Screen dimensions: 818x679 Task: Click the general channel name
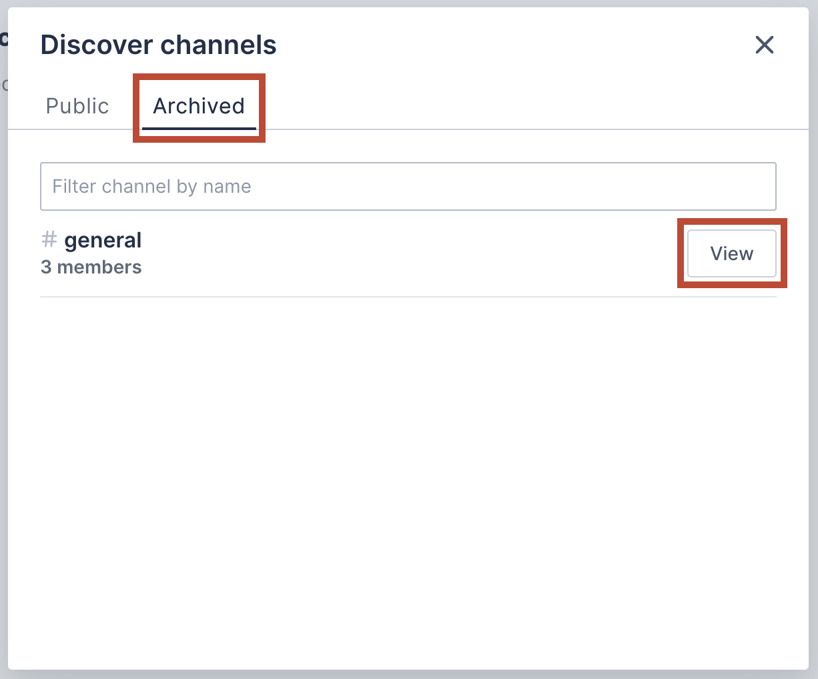[103, 240]
